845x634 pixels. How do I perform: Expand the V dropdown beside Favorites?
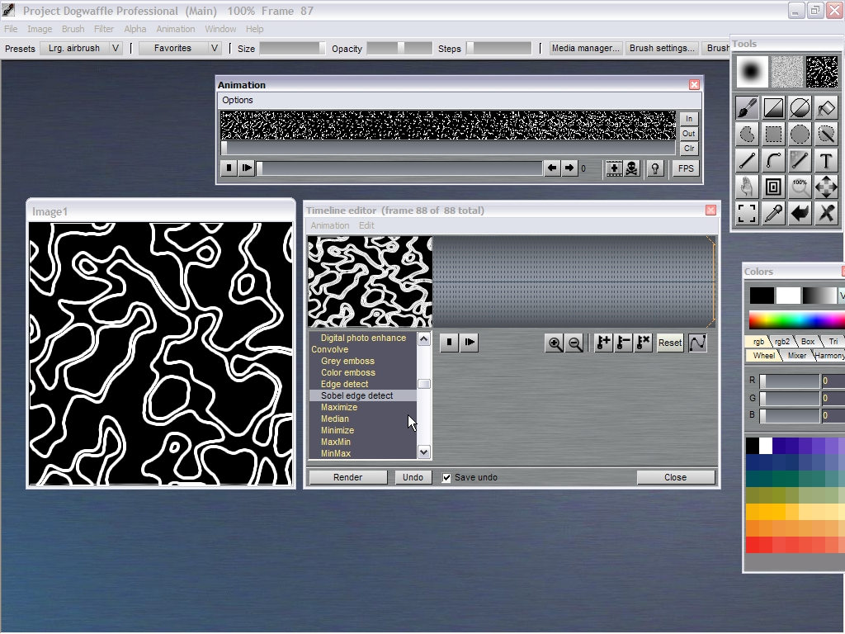coord(215,48)
